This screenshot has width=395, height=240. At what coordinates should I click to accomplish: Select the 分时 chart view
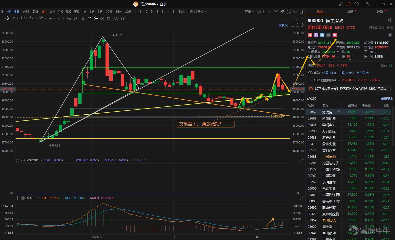click(x=26, y=11)
